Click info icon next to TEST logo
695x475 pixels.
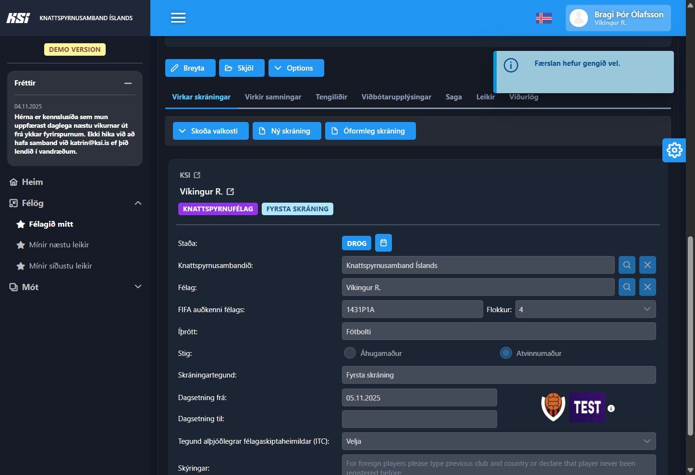pyautogui.click(x=611, y=408)
